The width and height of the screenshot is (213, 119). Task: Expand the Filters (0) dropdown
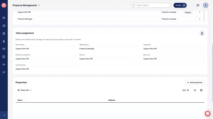tap(24, 90)
